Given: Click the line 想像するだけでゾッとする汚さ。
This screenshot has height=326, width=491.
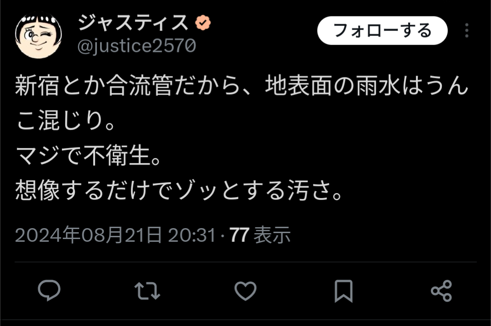Looking at the screenshot, I should coord(179,190).
